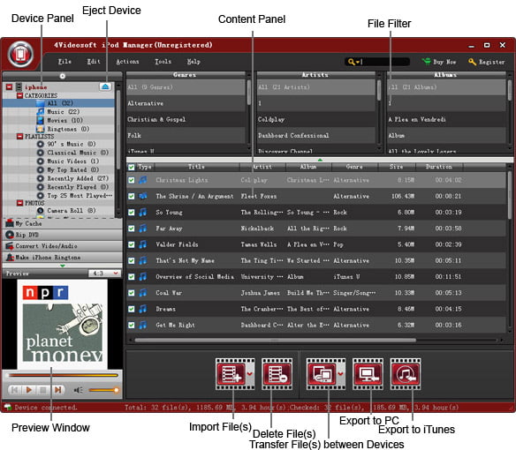The width and height of the screenshot is (516, 450).
Task: Uncheck the Valder Fields checkbox
Action: [x=132, y=244]
